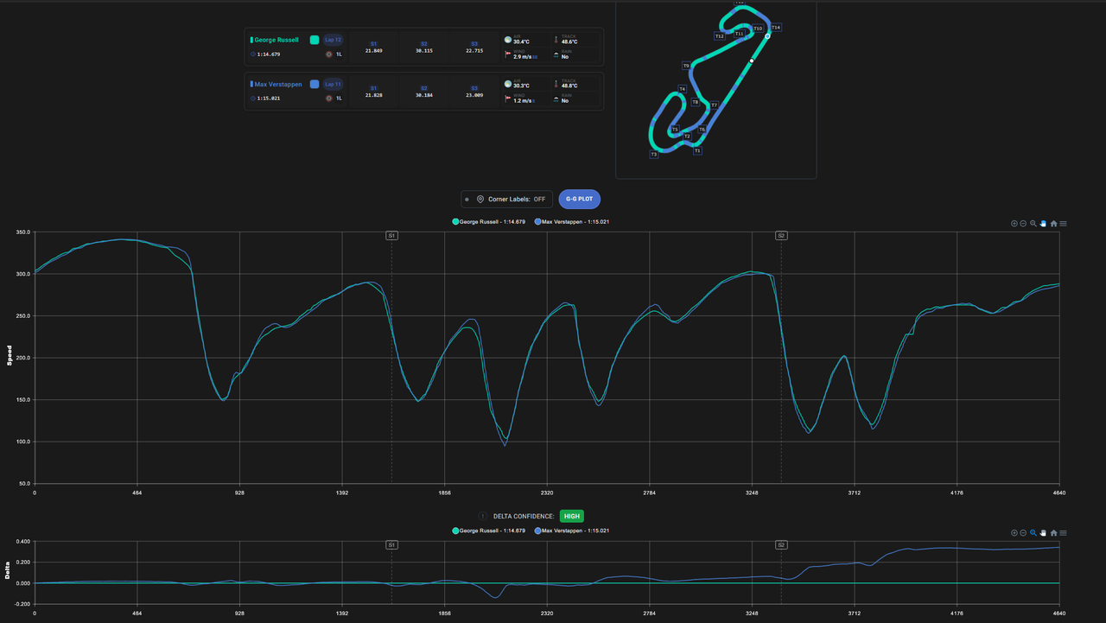Click Russell's track temperature thermometer icon
Screen dimensions: 1106x623
point(556,39)
